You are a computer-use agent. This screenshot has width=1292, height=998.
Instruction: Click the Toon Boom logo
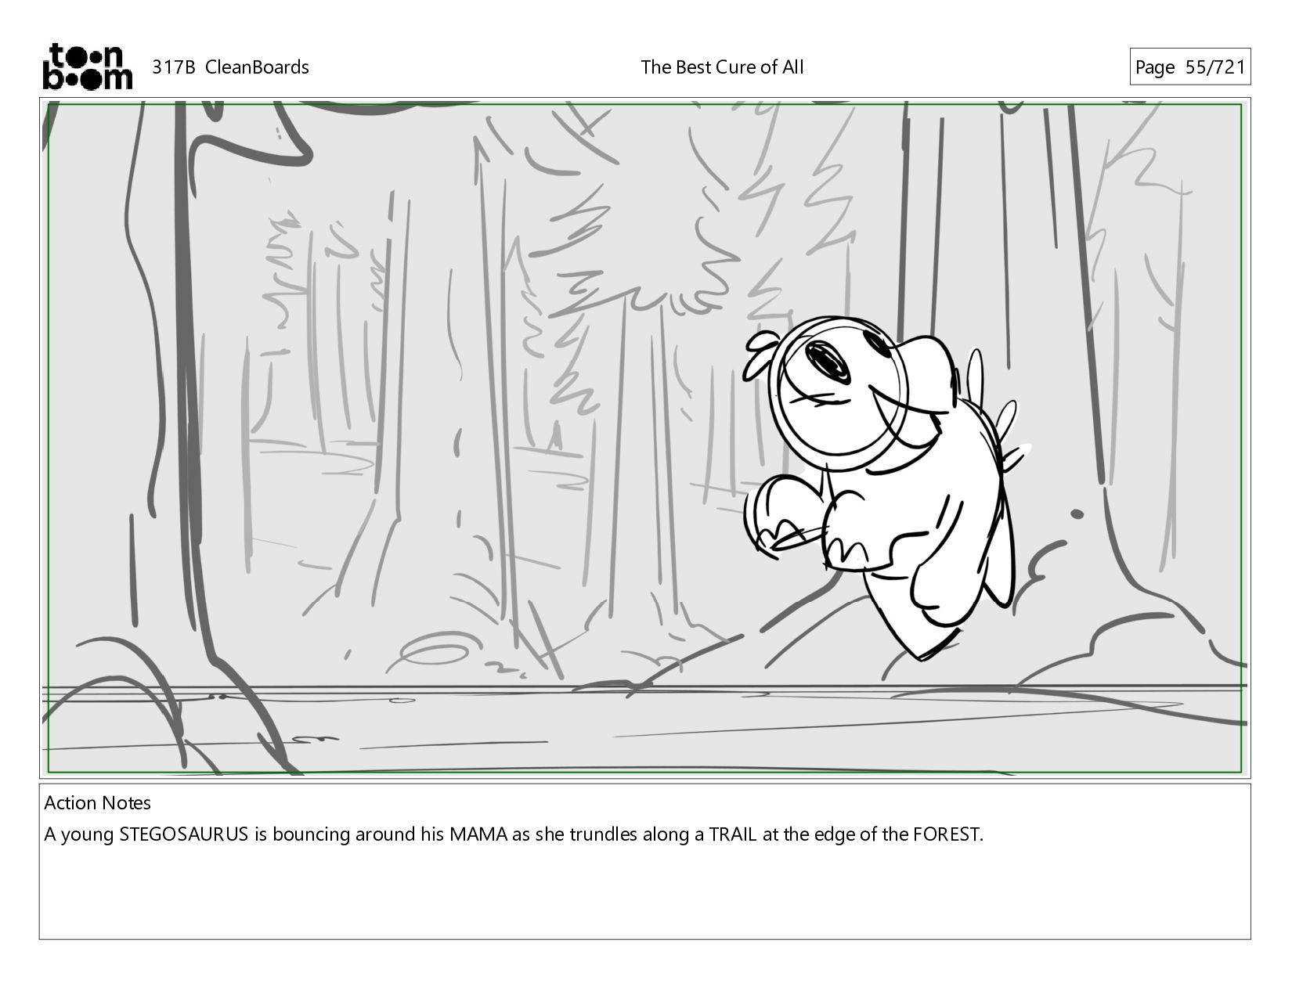tap(87, 67)
